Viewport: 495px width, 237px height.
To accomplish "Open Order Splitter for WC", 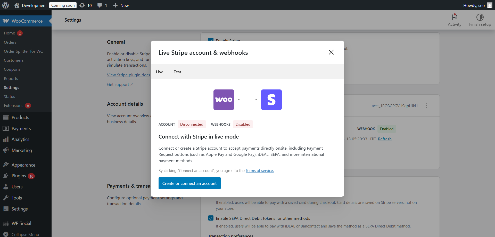I will tap(23, 51).
